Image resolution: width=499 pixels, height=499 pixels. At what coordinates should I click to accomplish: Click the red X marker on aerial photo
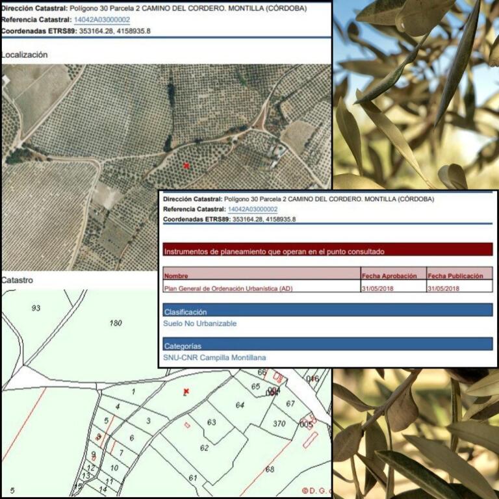coord(186,166)
